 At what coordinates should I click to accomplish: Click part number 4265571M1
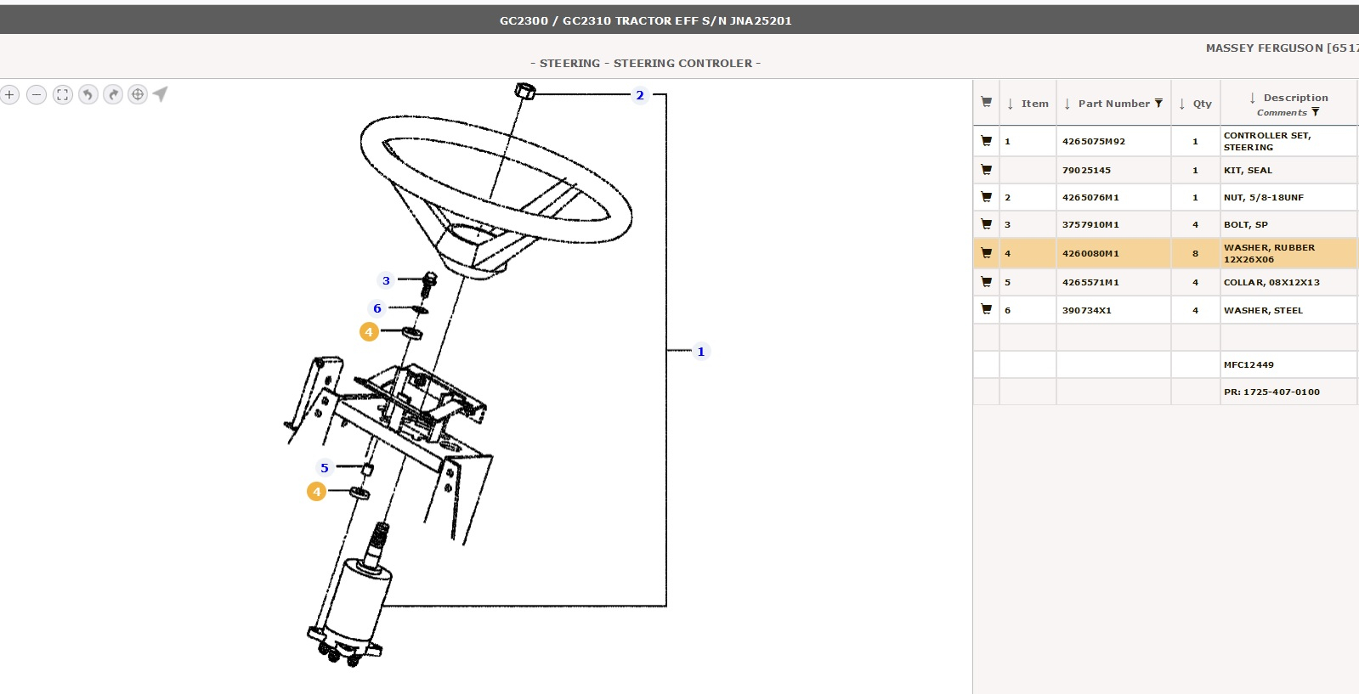(1090, 282)
